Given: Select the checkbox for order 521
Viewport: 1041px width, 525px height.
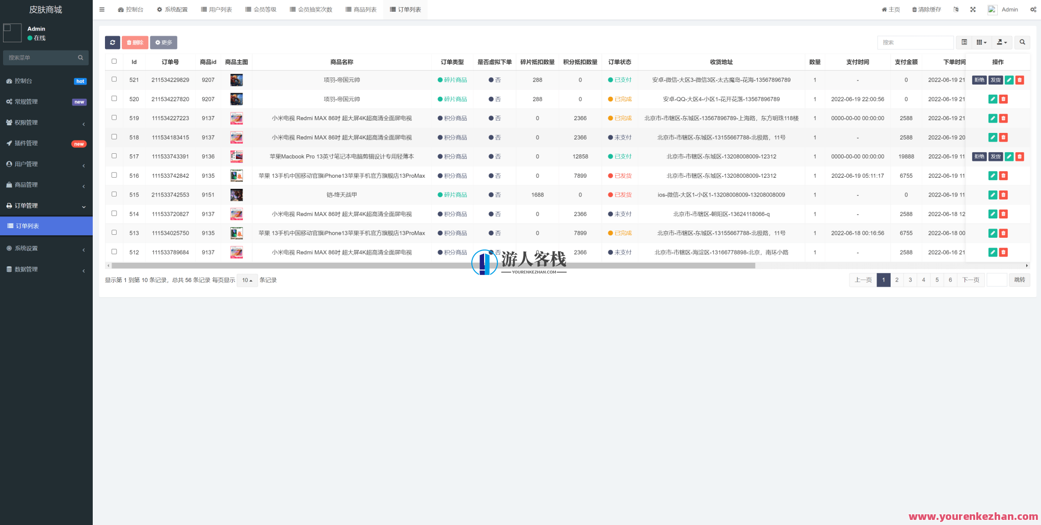Looking at the screenshot, I should click(x=114, y=79).
